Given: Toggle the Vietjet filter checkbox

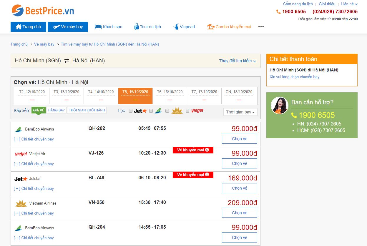Looking at the screenshot, I should tap(187, 111).
